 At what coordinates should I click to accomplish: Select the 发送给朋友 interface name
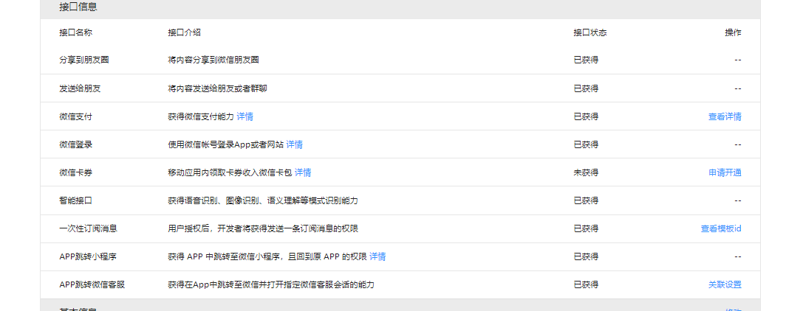coord(80,88)
